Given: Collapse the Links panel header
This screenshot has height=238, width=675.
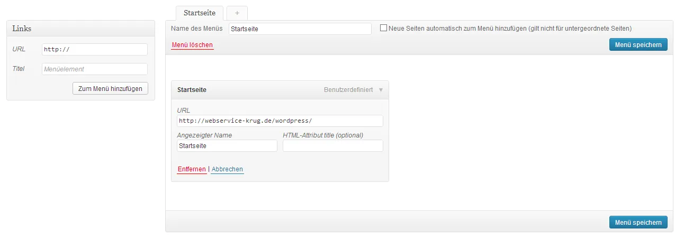Looking at the screenshot, I should point(80,29).
